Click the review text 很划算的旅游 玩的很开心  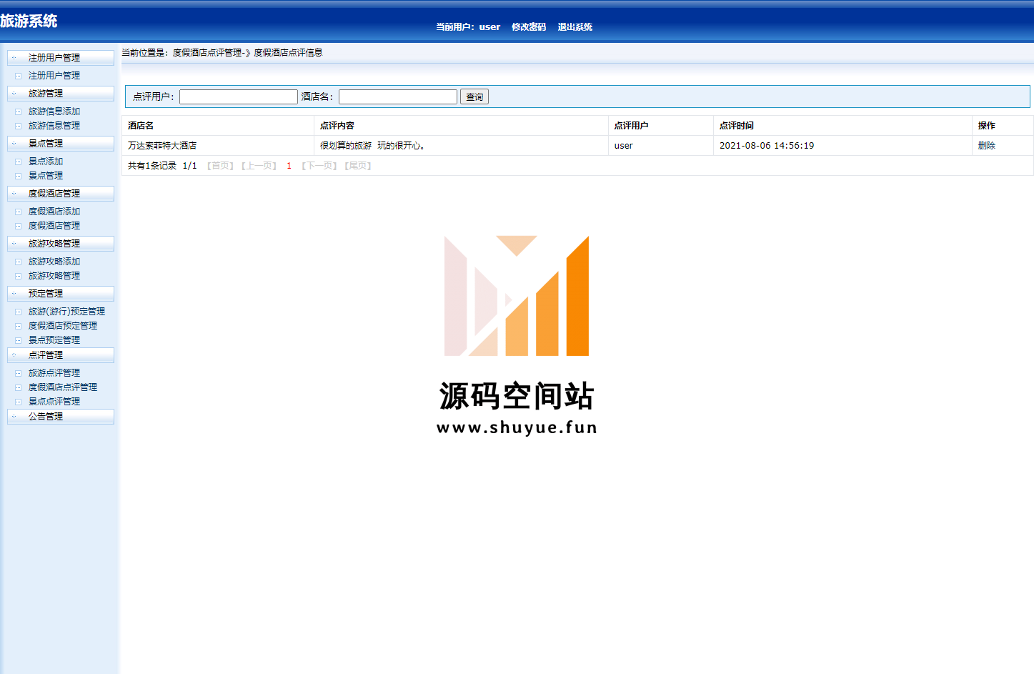point(372,145)
